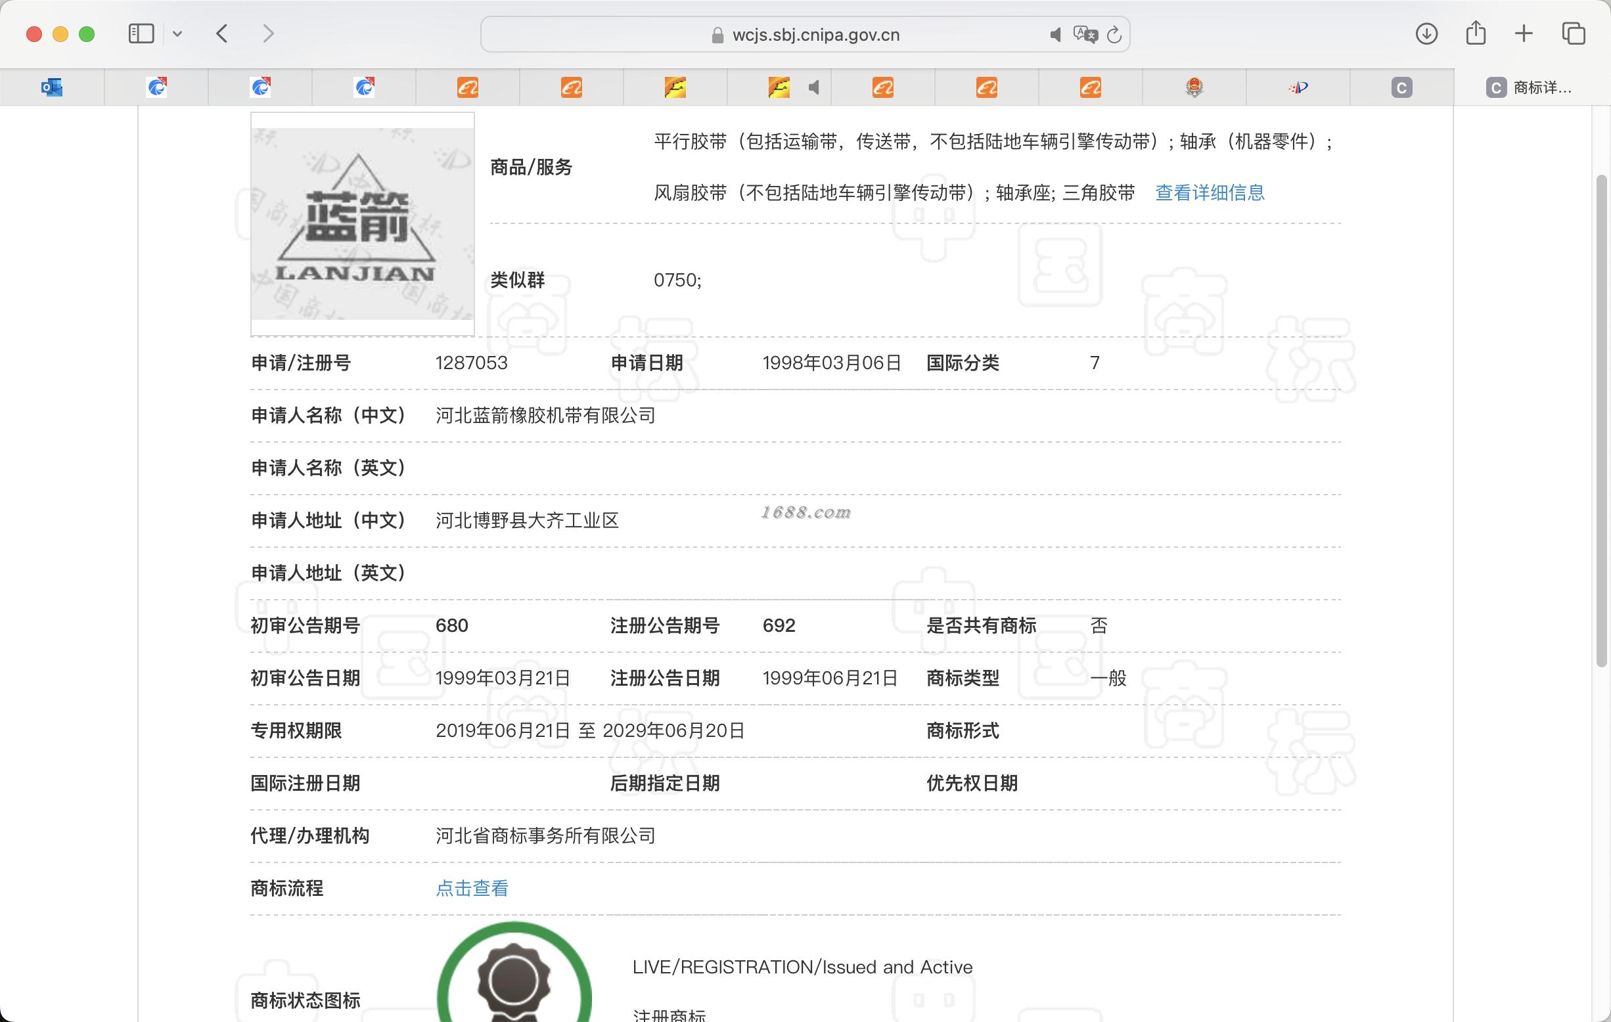Click the LIVE/REGISTRATION/Issued and Active status text
This screenshot has width=1611, height=1022.
pos(802,967)
